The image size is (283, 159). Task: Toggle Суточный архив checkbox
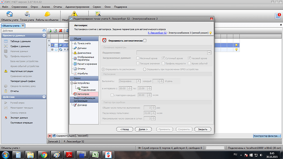pos(163,58)
